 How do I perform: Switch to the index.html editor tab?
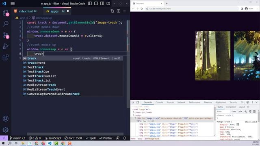coord(25,11)
